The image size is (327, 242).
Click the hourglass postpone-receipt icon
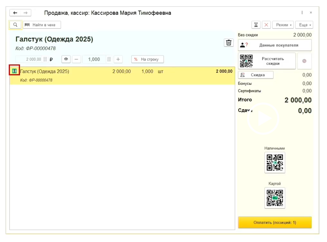click(256, 25)
